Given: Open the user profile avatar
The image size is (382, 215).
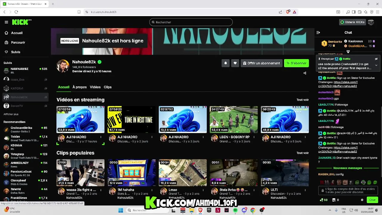Looking at the screenshot, I should [x=371, y=22].
